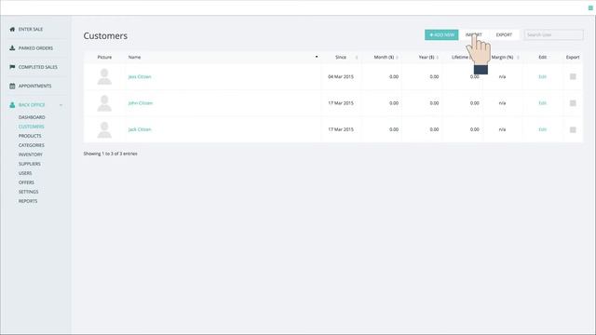Click the Import button

pos(474,34)
